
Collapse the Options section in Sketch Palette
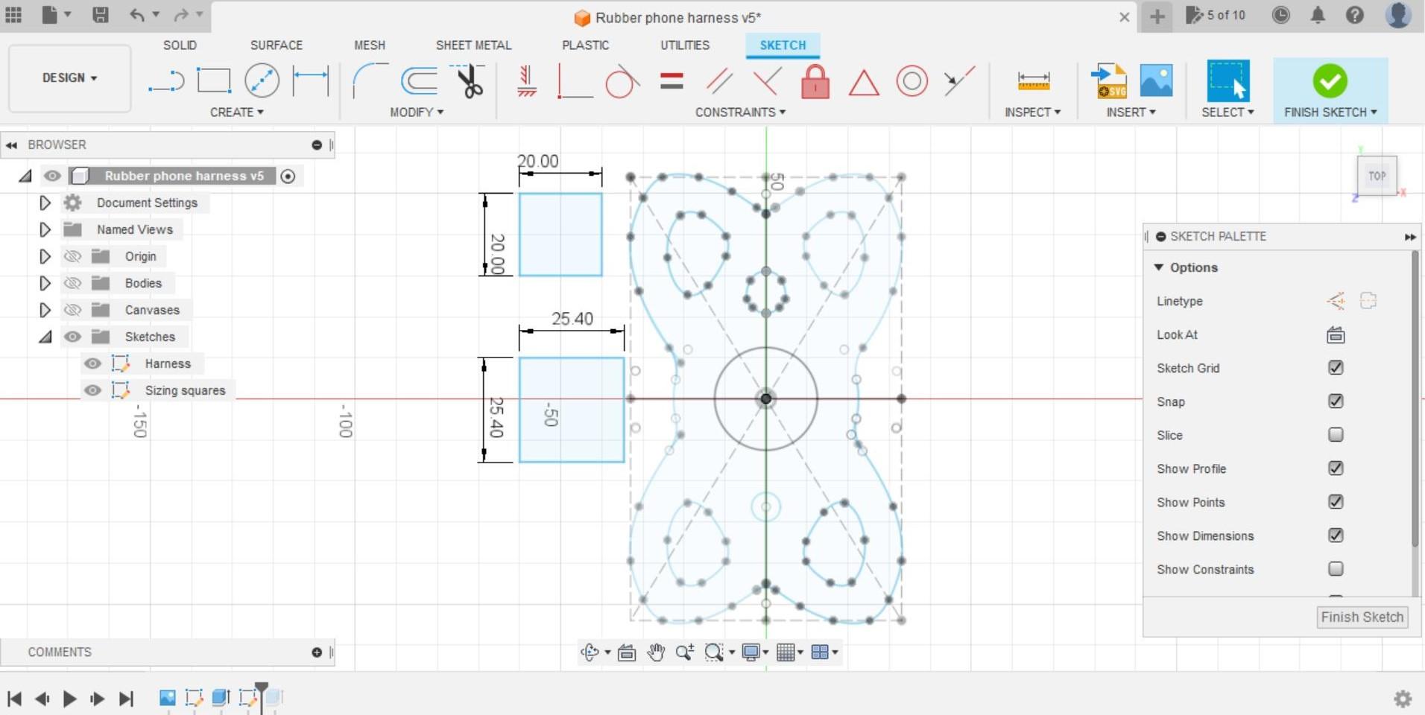(1159, 267)
